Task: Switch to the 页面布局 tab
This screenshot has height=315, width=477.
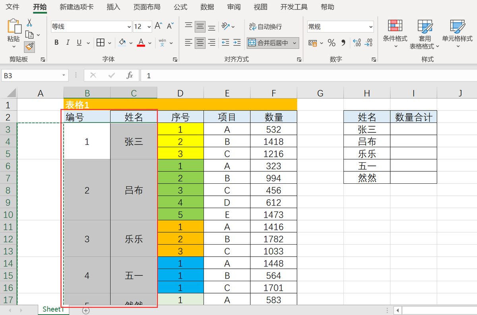Action: click(147, 7)
